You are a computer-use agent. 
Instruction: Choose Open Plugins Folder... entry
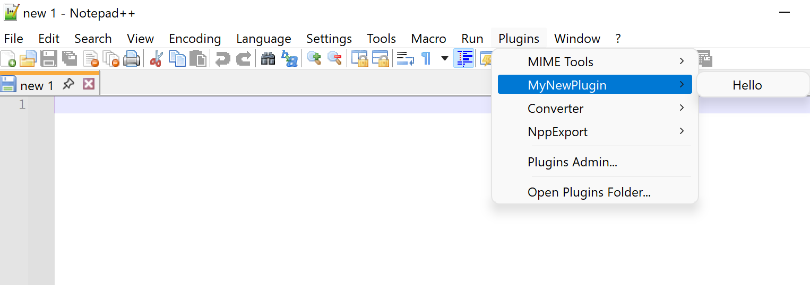[x=595, y=192]
